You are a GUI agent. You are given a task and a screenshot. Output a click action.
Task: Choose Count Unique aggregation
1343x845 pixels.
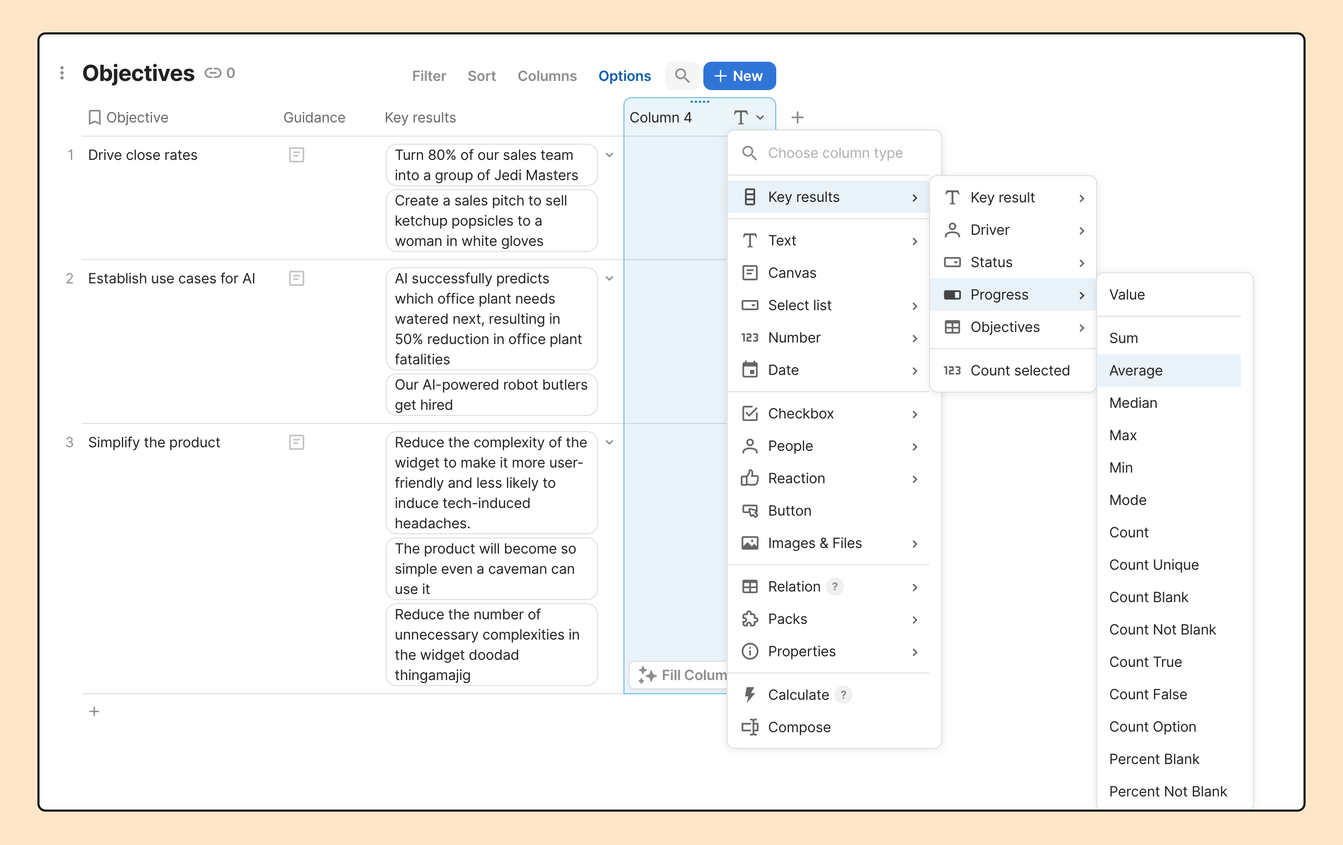click(x=1169, y=565)
